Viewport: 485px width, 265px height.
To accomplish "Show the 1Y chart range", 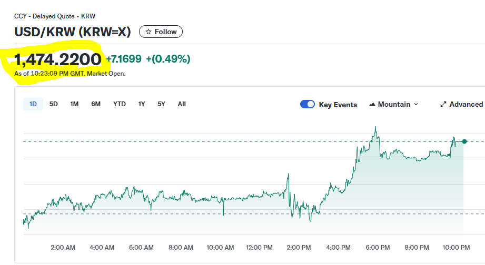I will (x=142, y=104).
